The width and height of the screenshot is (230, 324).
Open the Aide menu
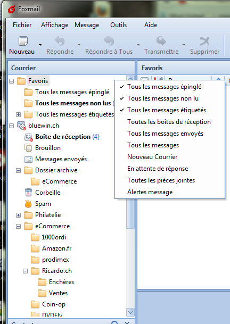pyautogui.click(x=151, y=25)
